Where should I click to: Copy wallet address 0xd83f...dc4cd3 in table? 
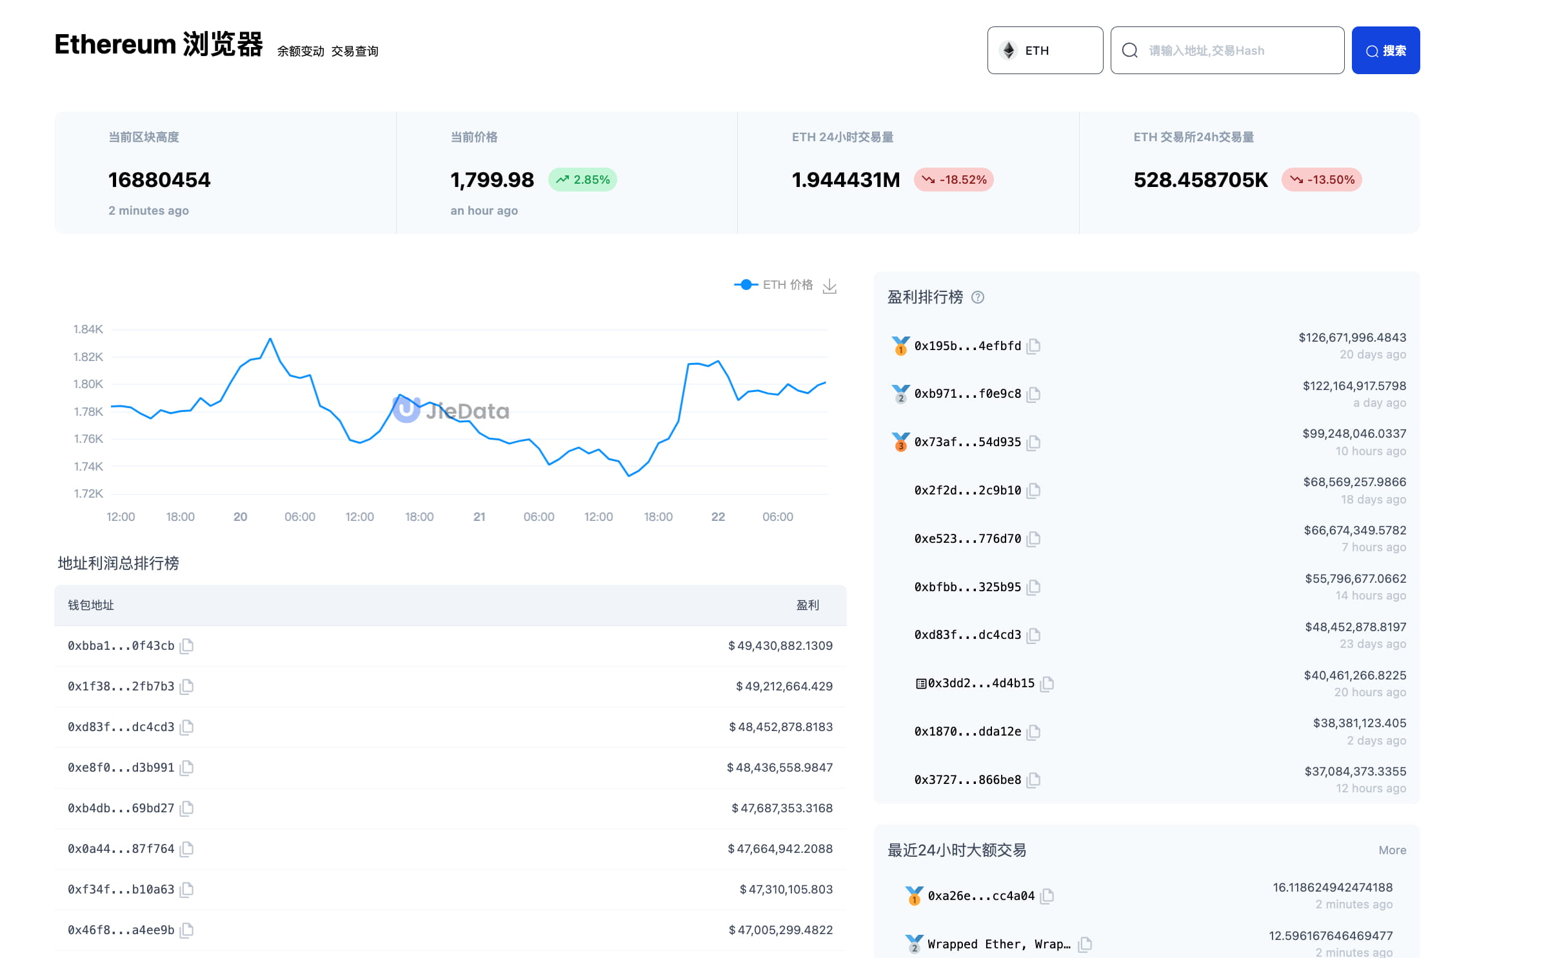186,727
